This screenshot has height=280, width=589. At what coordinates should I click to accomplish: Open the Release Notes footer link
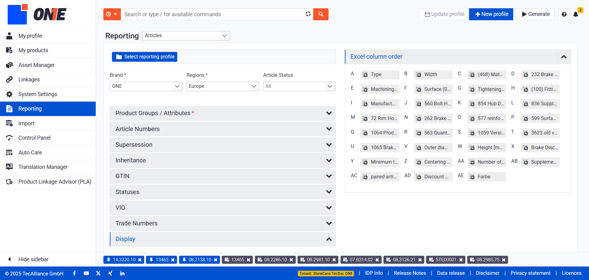coord(410,273)
